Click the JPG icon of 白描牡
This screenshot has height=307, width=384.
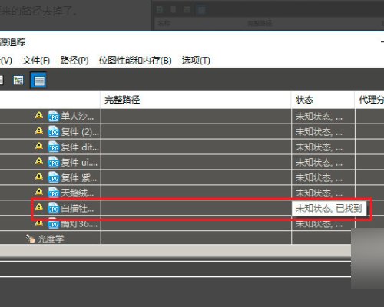click(54, 208)
